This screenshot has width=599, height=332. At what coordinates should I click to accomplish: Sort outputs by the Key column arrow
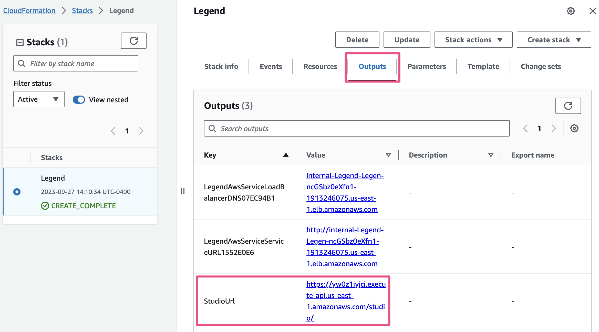[286, 155]
